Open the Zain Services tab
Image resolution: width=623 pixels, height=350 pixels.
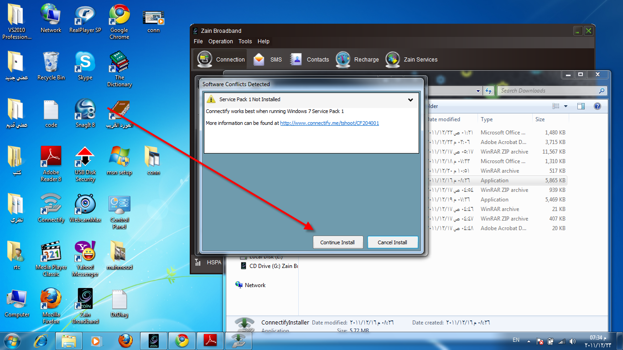tap(411, 60)
